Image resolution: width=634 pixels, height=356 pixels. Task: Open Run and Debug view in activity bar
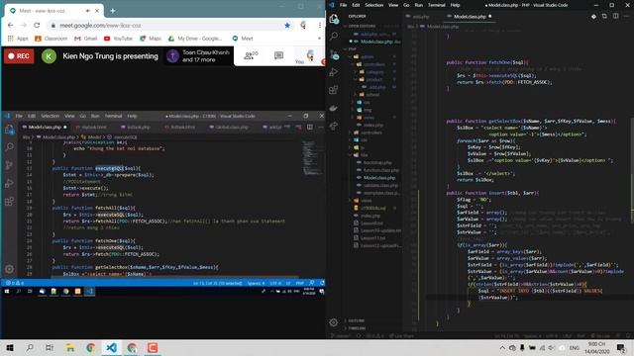(x=334, y=72)
